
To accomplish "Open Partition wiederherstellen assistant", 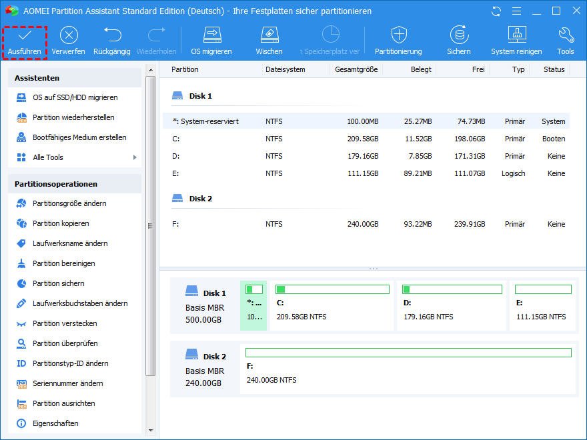I will tap(73, 117).
